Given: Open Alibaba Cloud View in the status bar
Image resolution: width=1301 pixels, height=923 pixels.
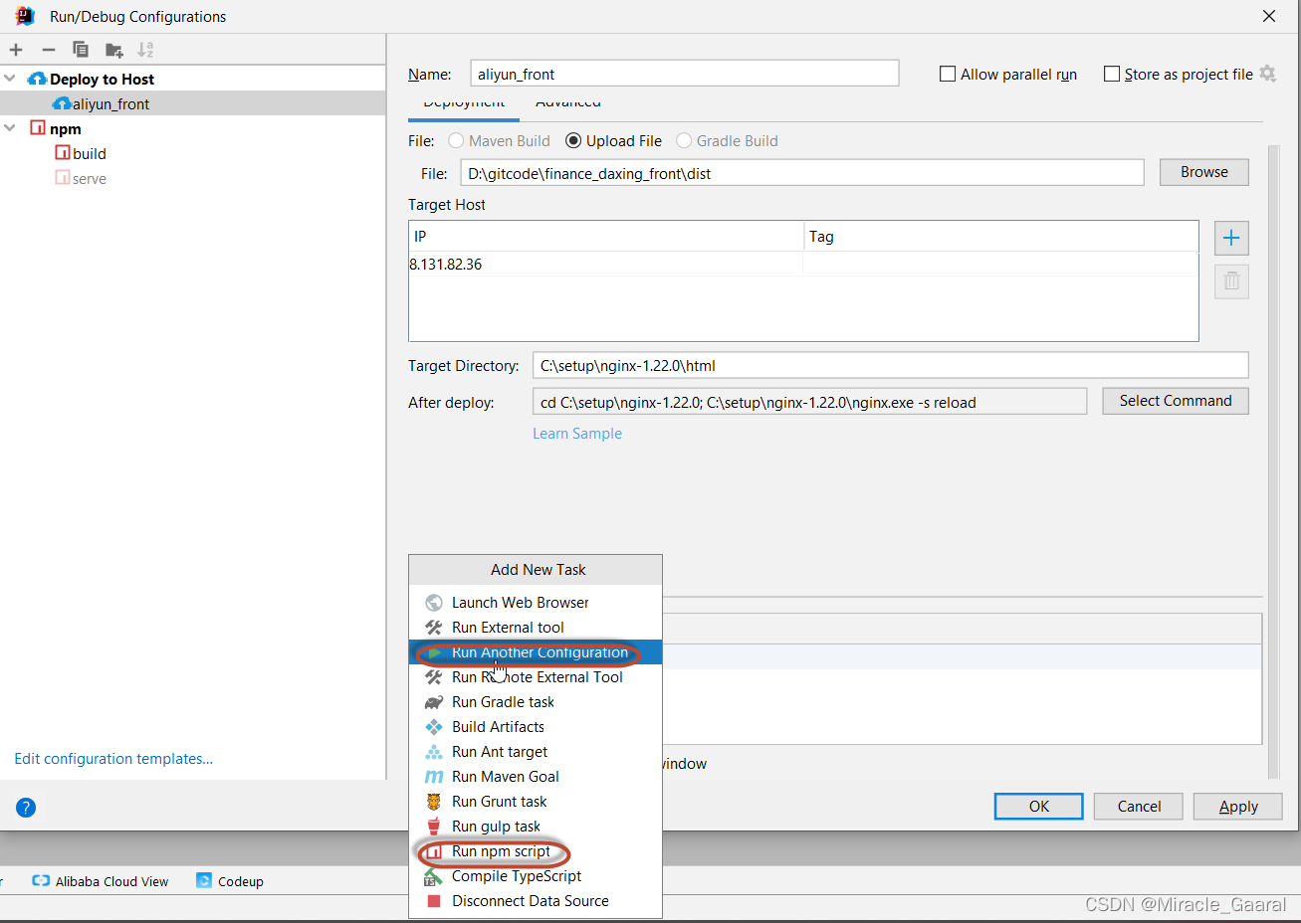Looking at the screenshot, I should pyautogui.click(x=100, y=880).
